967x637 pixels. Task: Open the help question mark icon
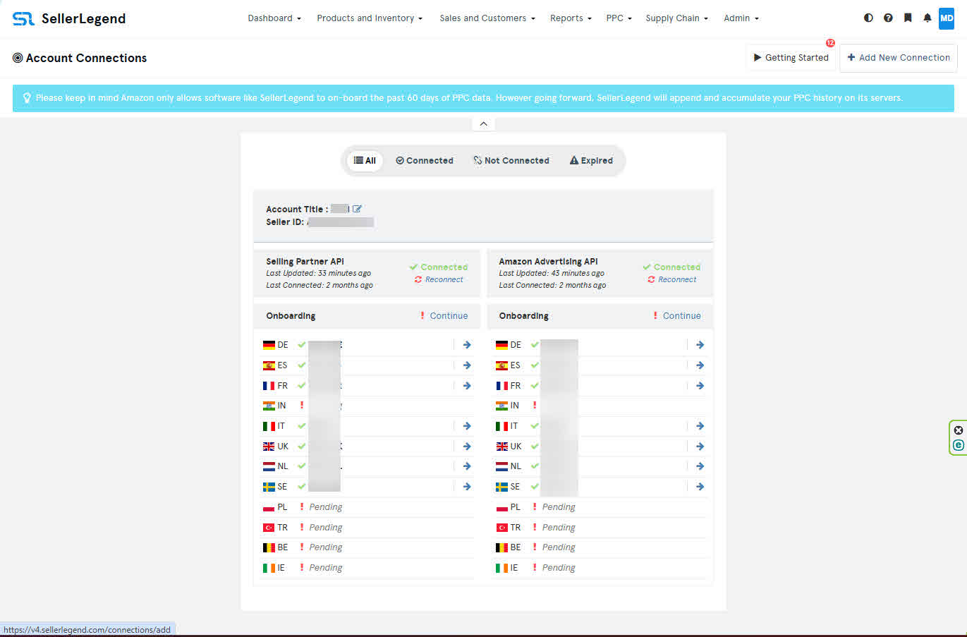(x=888, y=18)
